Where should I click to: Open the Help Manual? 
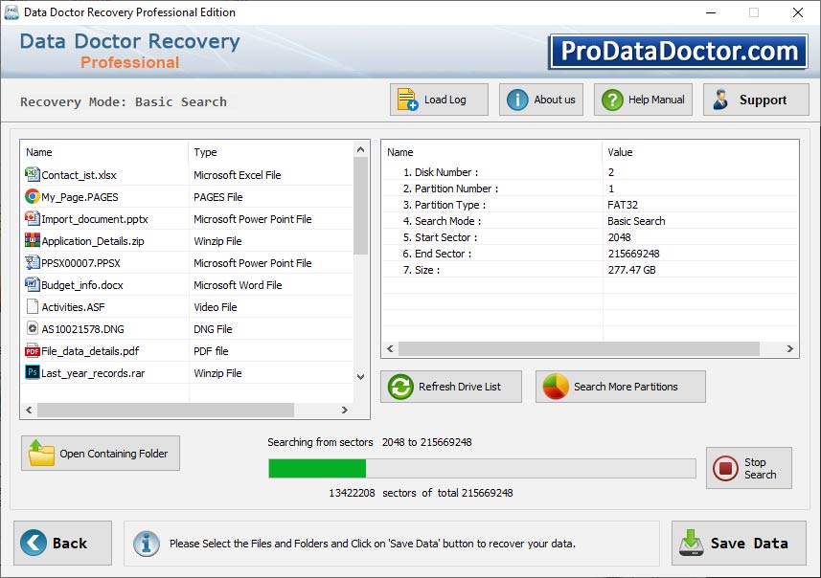tap(642, 99)
